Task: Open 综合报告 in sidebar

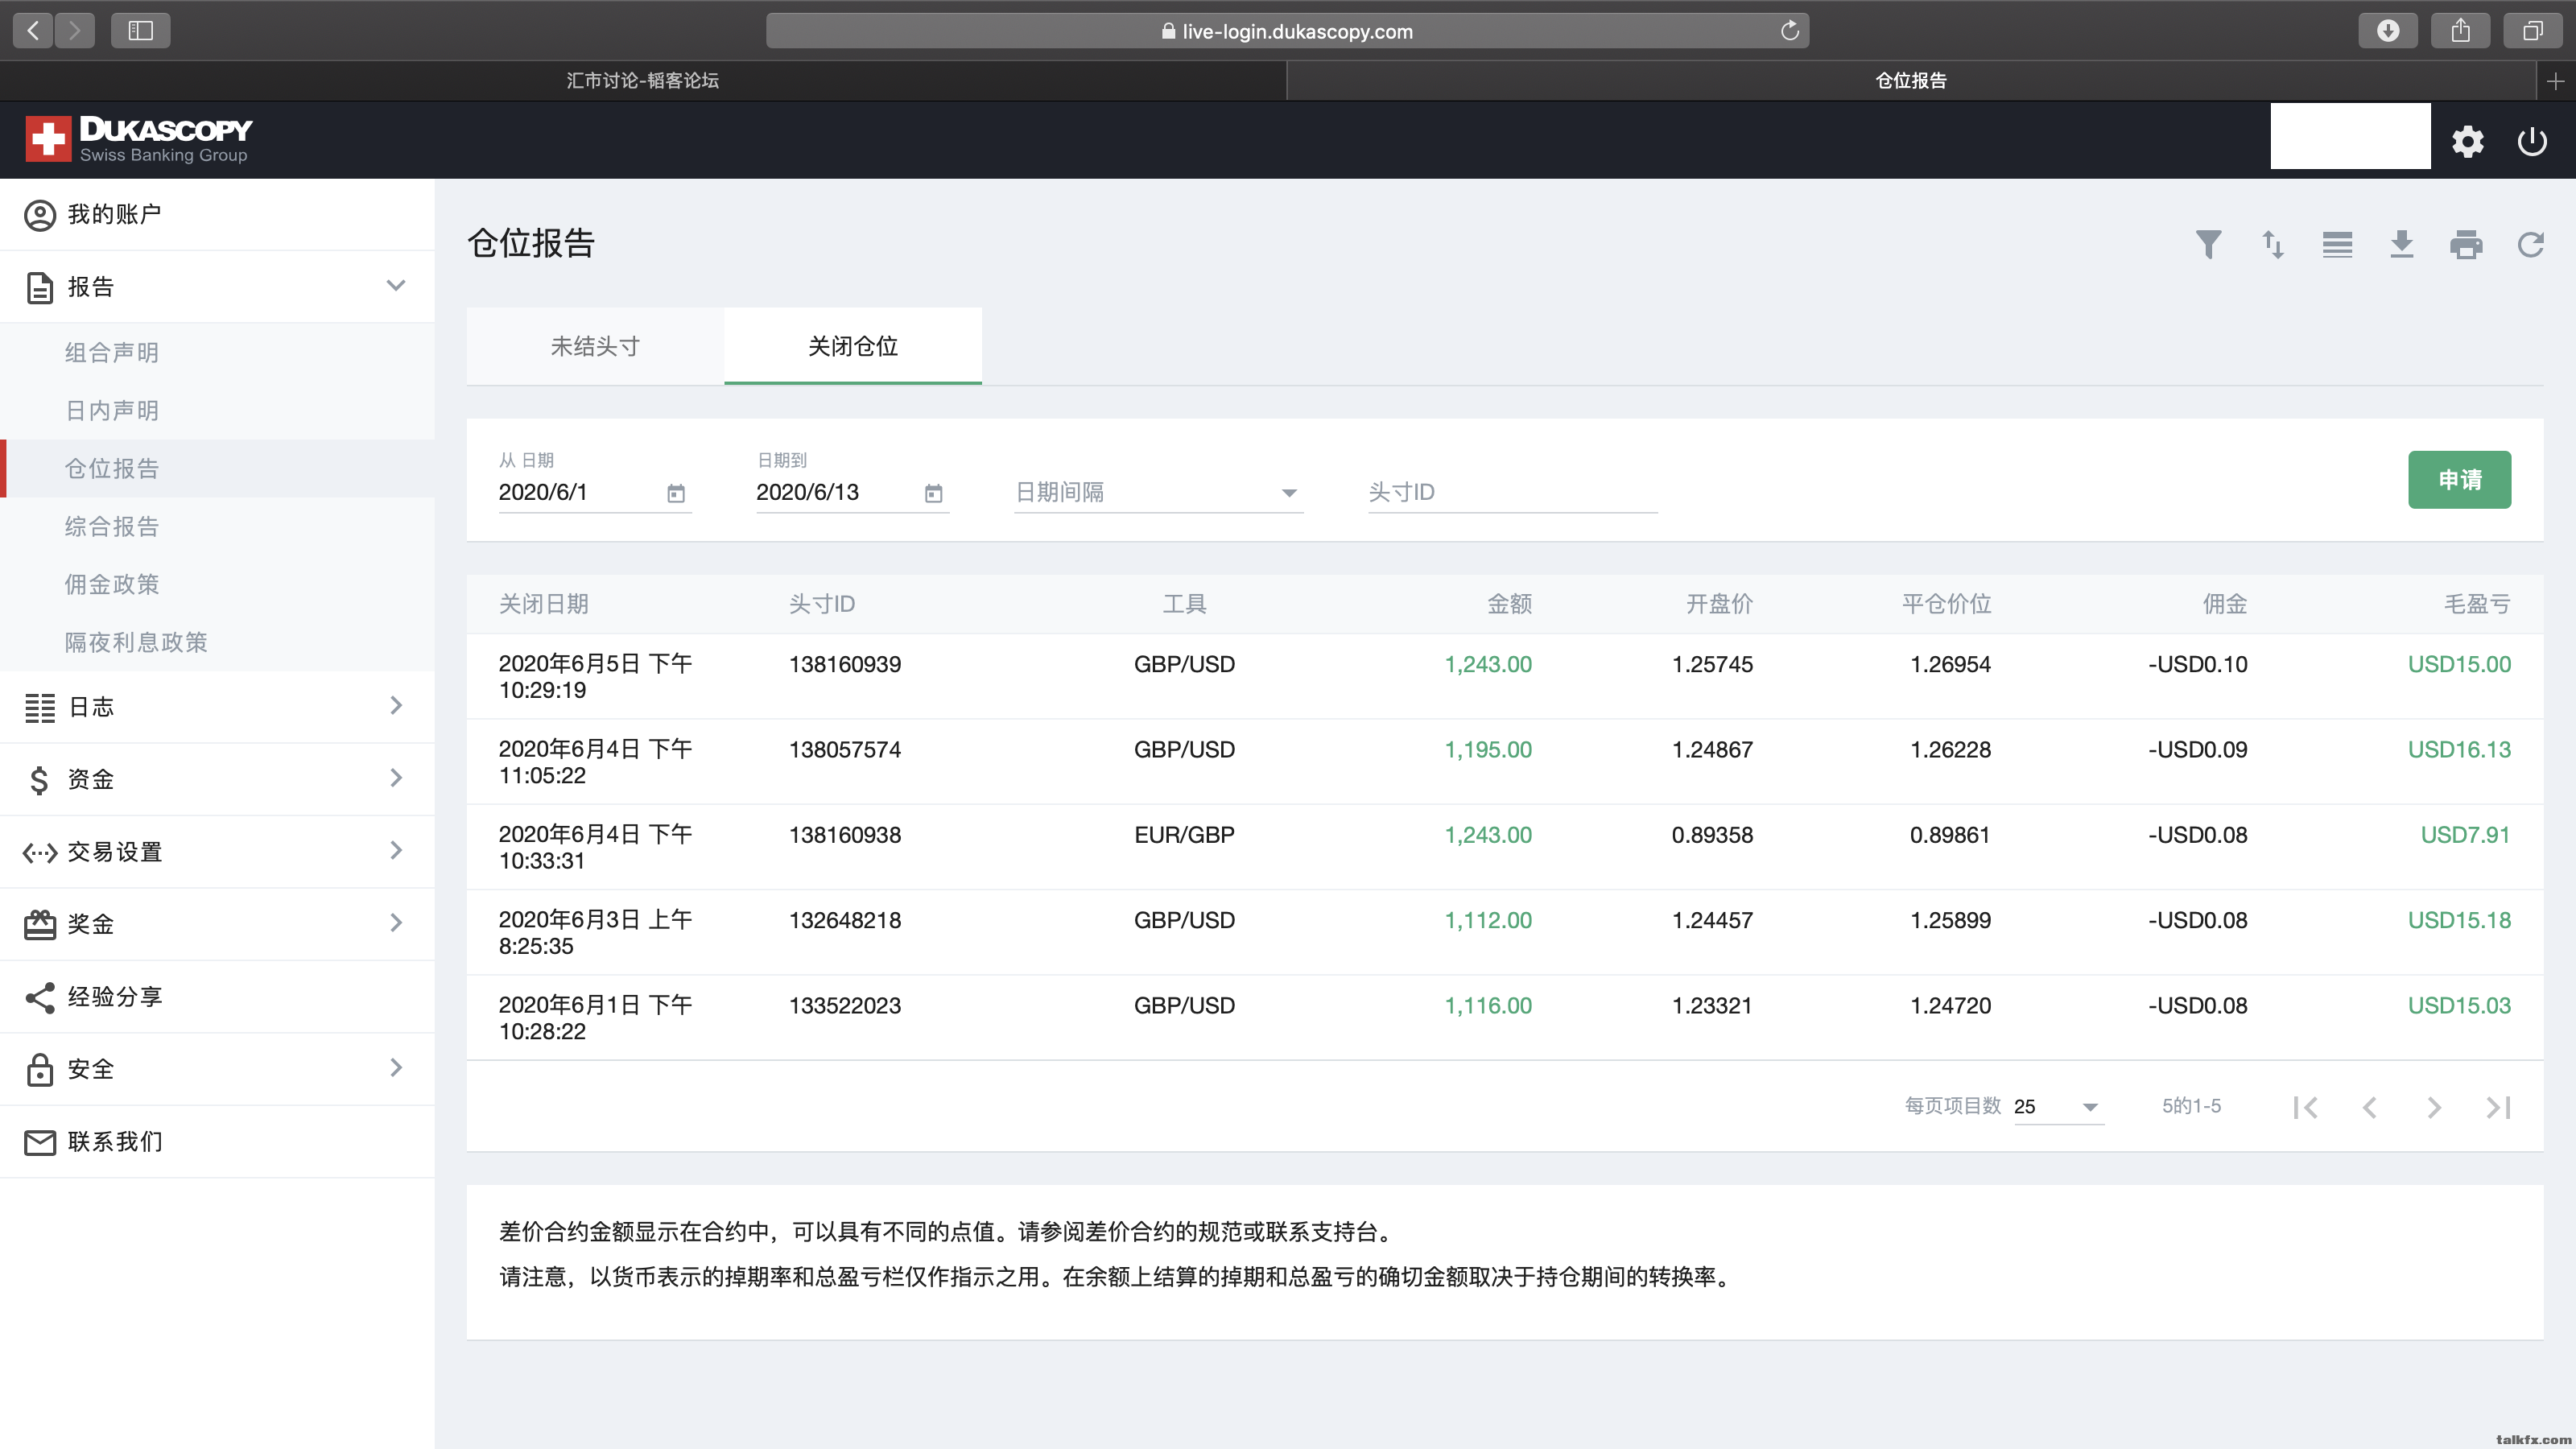Action: click(x=217, y=526)
